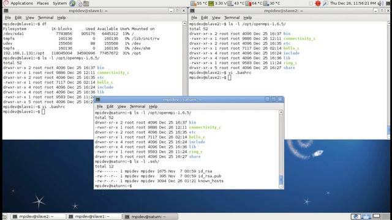Switch to the second workspace in the switcher
Image resolution: width=392 pixels, height=220 pixels.
point(366,216)
